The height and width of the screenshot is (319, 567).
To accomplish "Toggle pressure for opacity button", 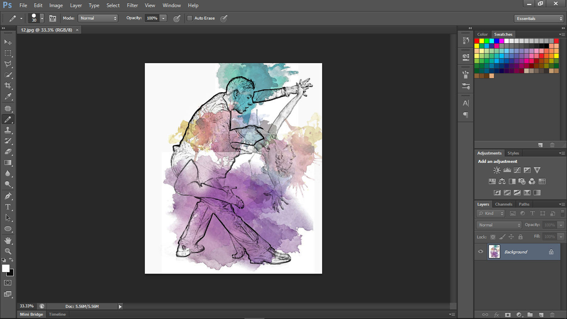I will coord(177,18).
